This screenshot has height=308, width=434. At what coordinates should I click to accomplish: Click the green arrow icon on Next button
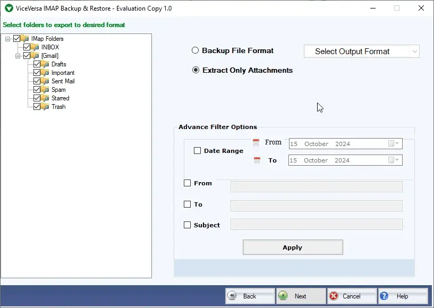click(283, 296)
